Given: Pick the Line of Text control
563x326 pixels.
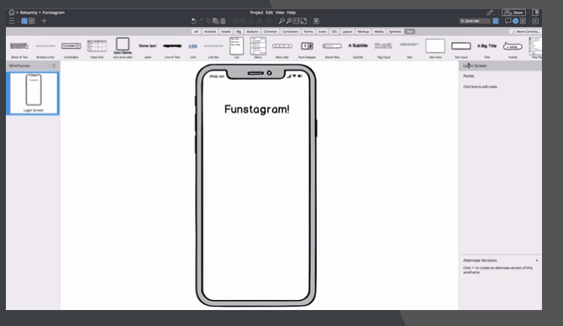Looking at the screenshot, I should [172, 49].
